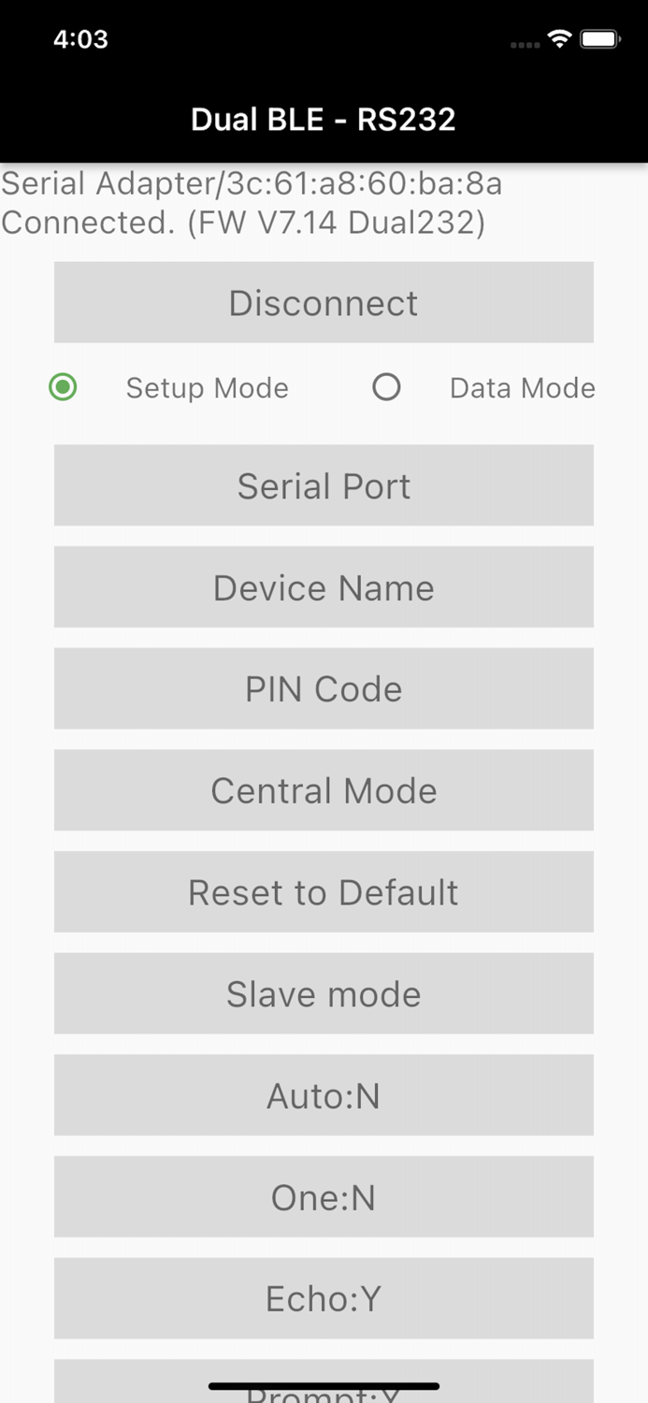Enable Central Mode

[x=324, y=790]
